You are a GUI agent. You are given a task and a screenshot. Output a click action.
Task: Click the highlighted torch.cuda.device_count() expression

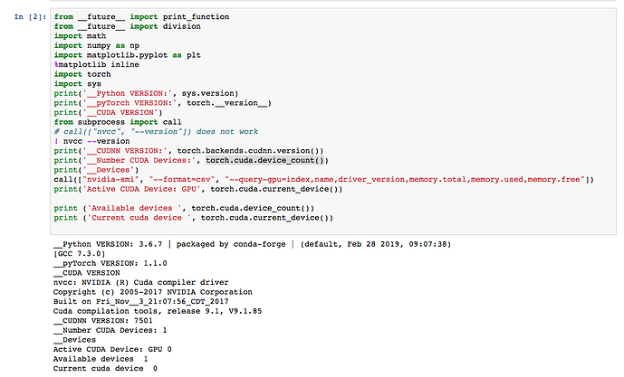tap(266, 160)
